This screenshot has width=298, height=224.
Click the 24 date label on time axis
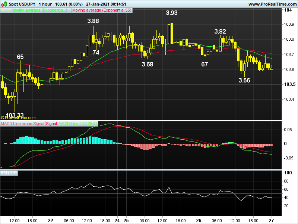pos(117,221)
